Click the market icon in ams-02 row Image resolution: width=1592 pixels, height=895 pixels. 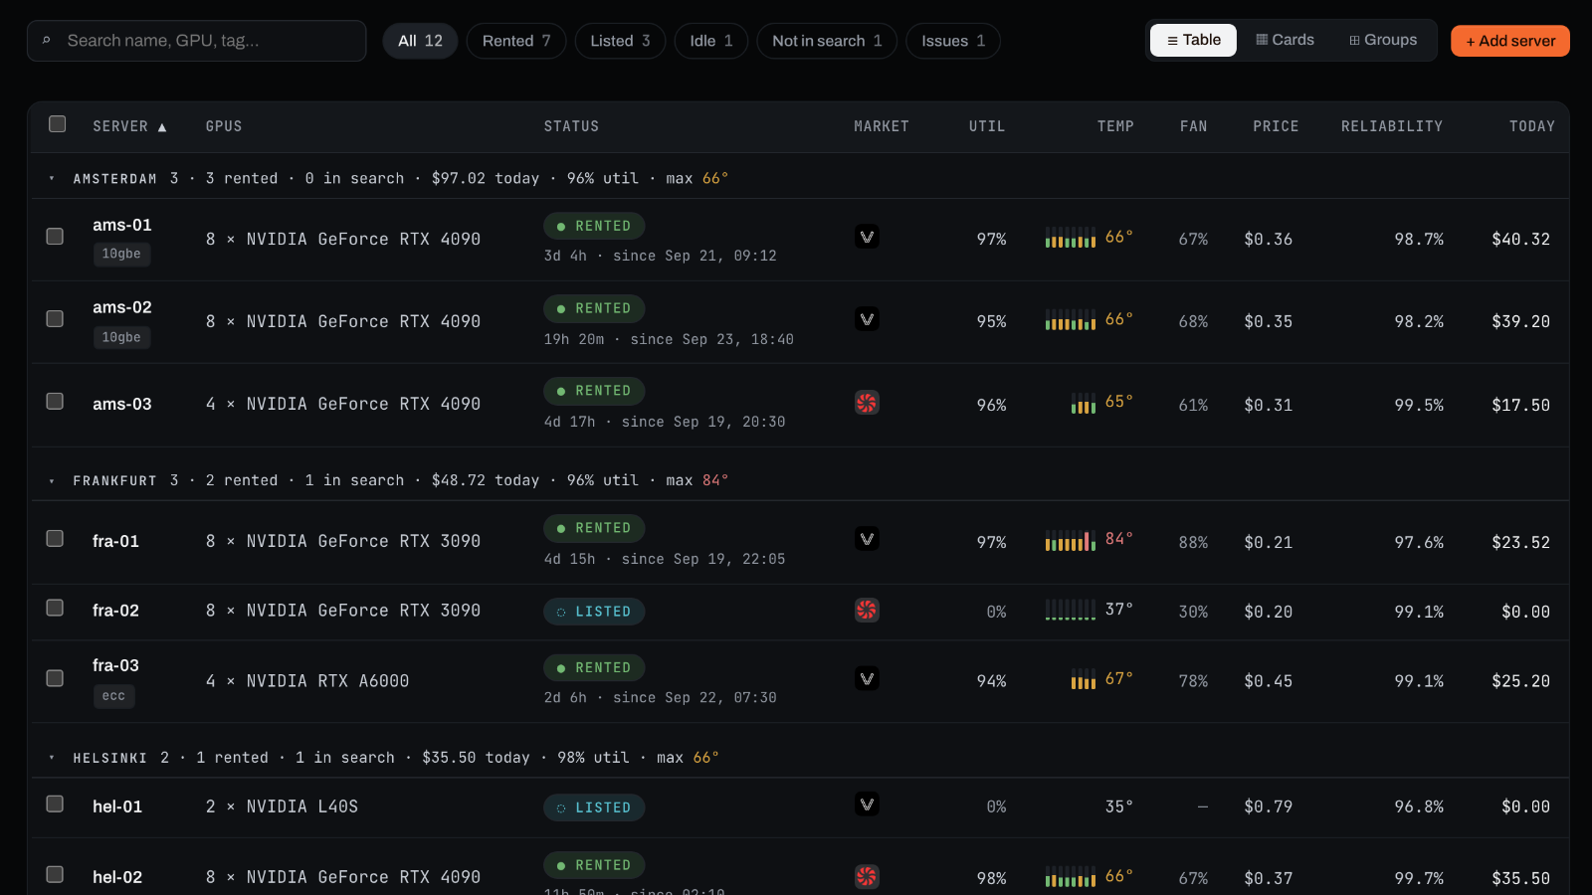tap(867, 319)
